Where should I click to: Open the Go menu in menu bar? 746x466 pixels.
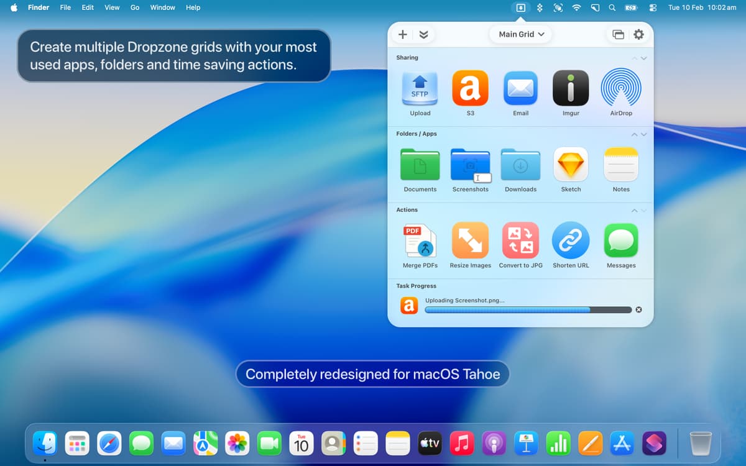(x=135, y=7)
